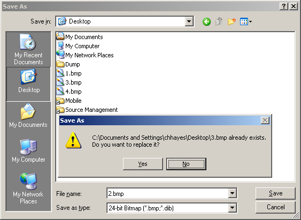Expand the File name dropdown arrow
This screenshot has height=220, width=301.
232,193
